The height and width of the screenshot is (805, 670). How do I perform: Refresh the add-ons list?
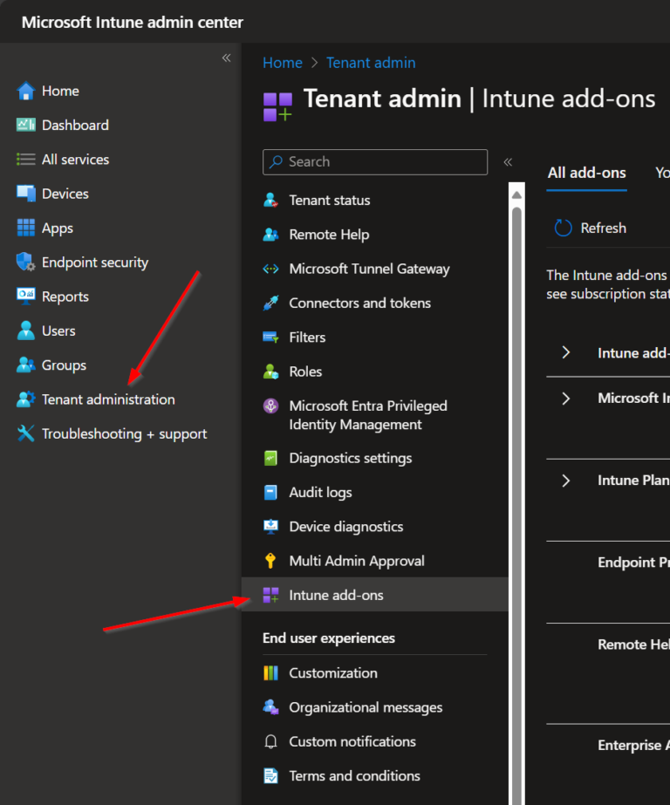[590, 228]
